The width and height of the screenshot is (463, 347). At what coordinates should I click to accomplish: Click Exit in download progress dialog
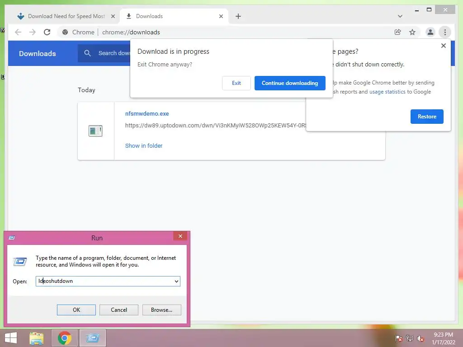click(x=236, y=83)
